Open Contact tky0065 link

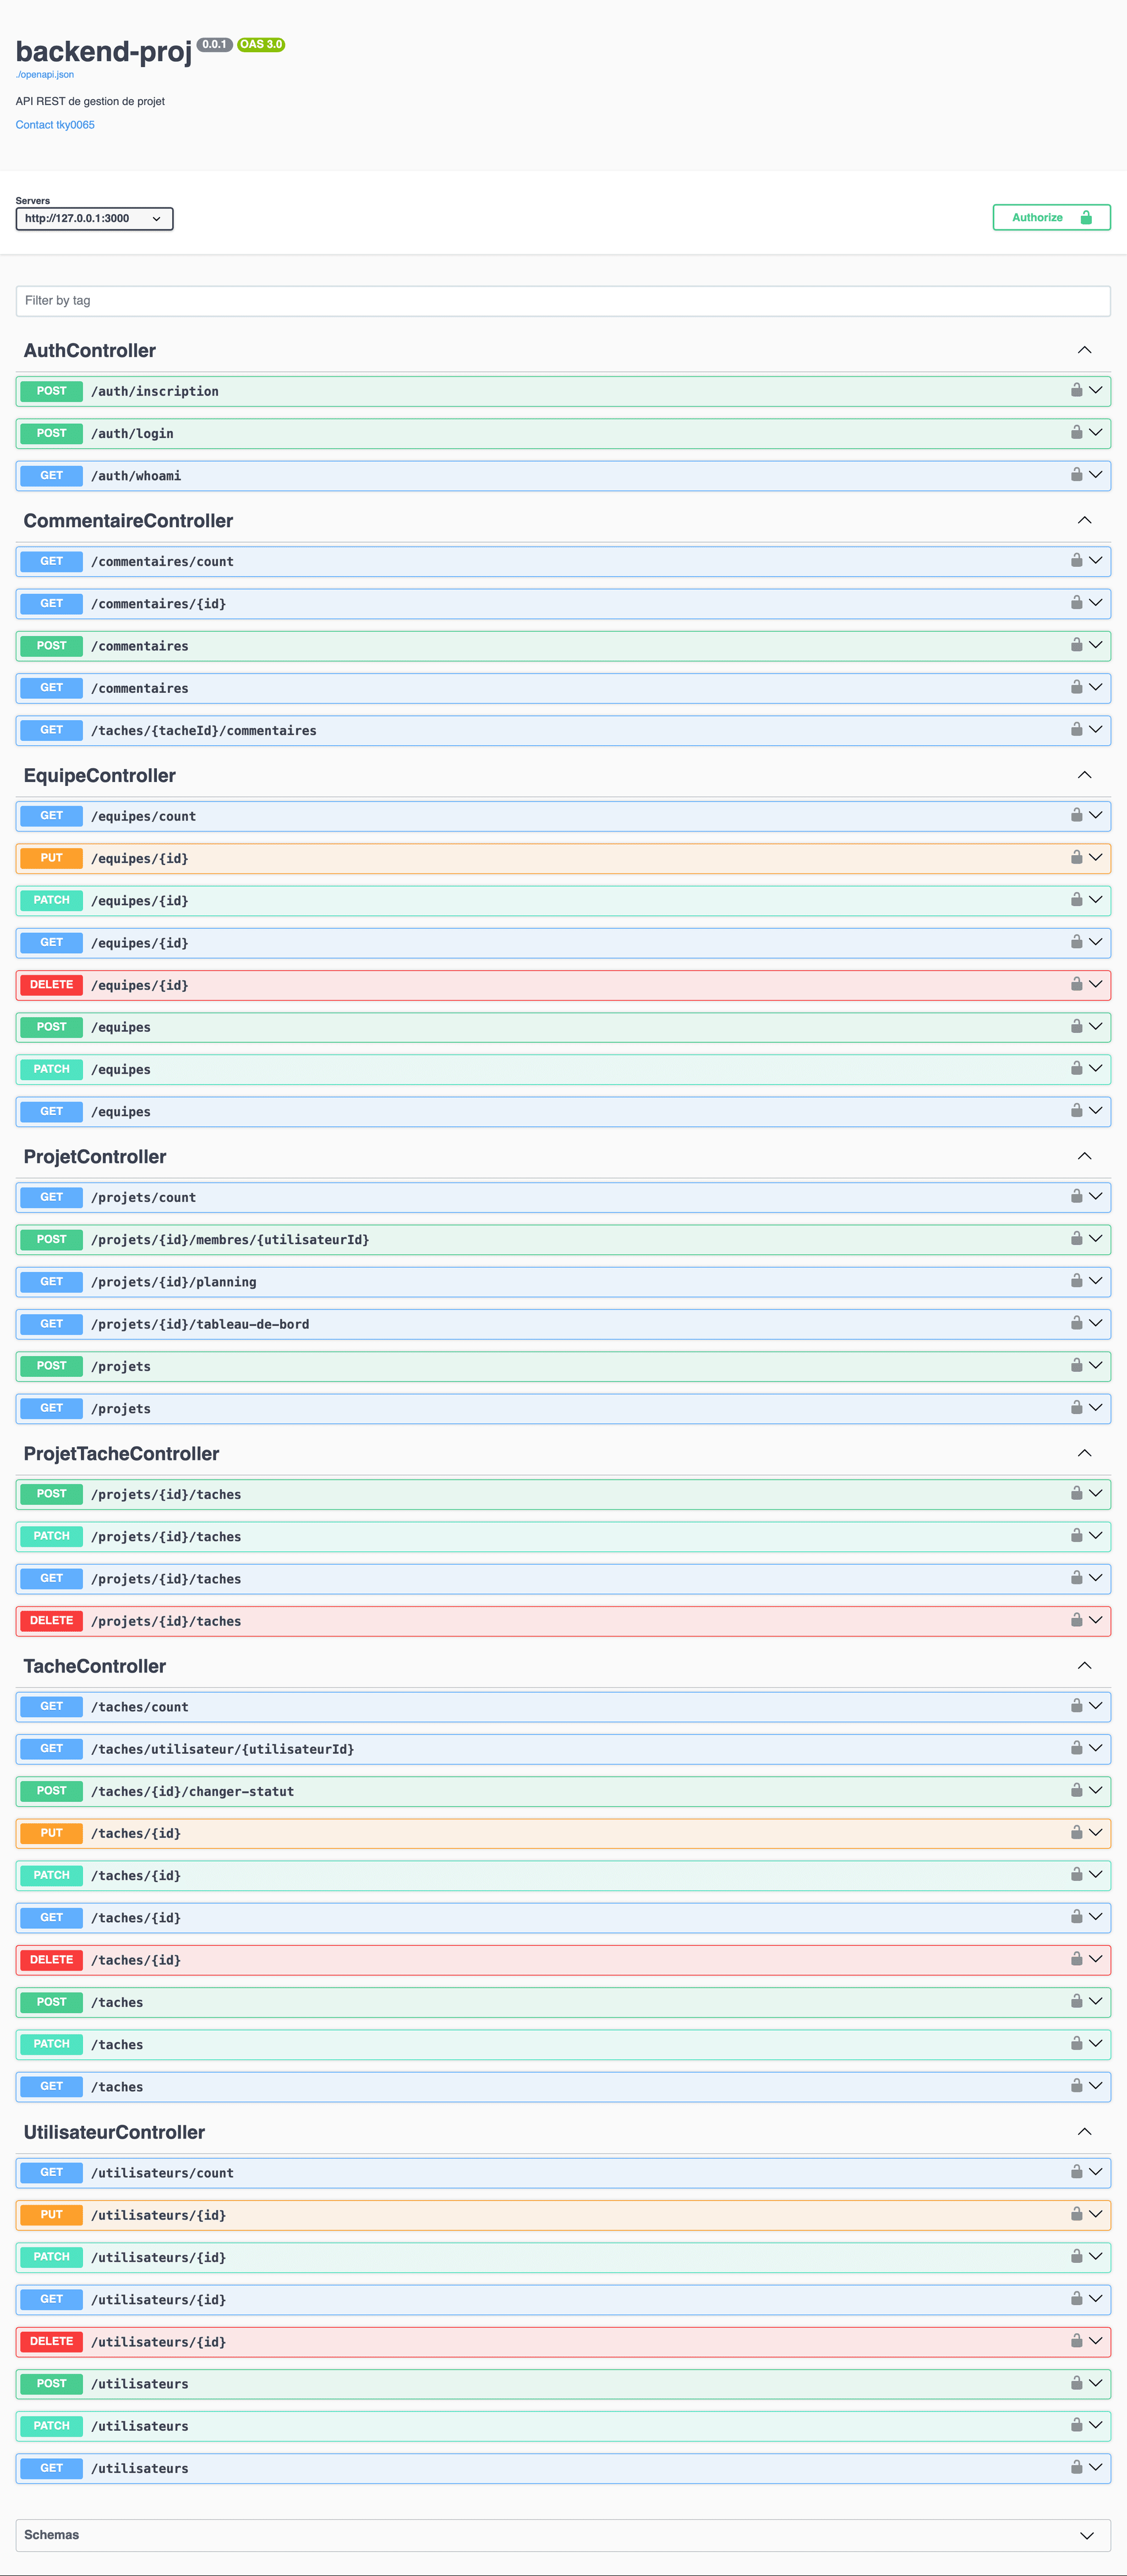pyautogui.click(x=55, y=125)
